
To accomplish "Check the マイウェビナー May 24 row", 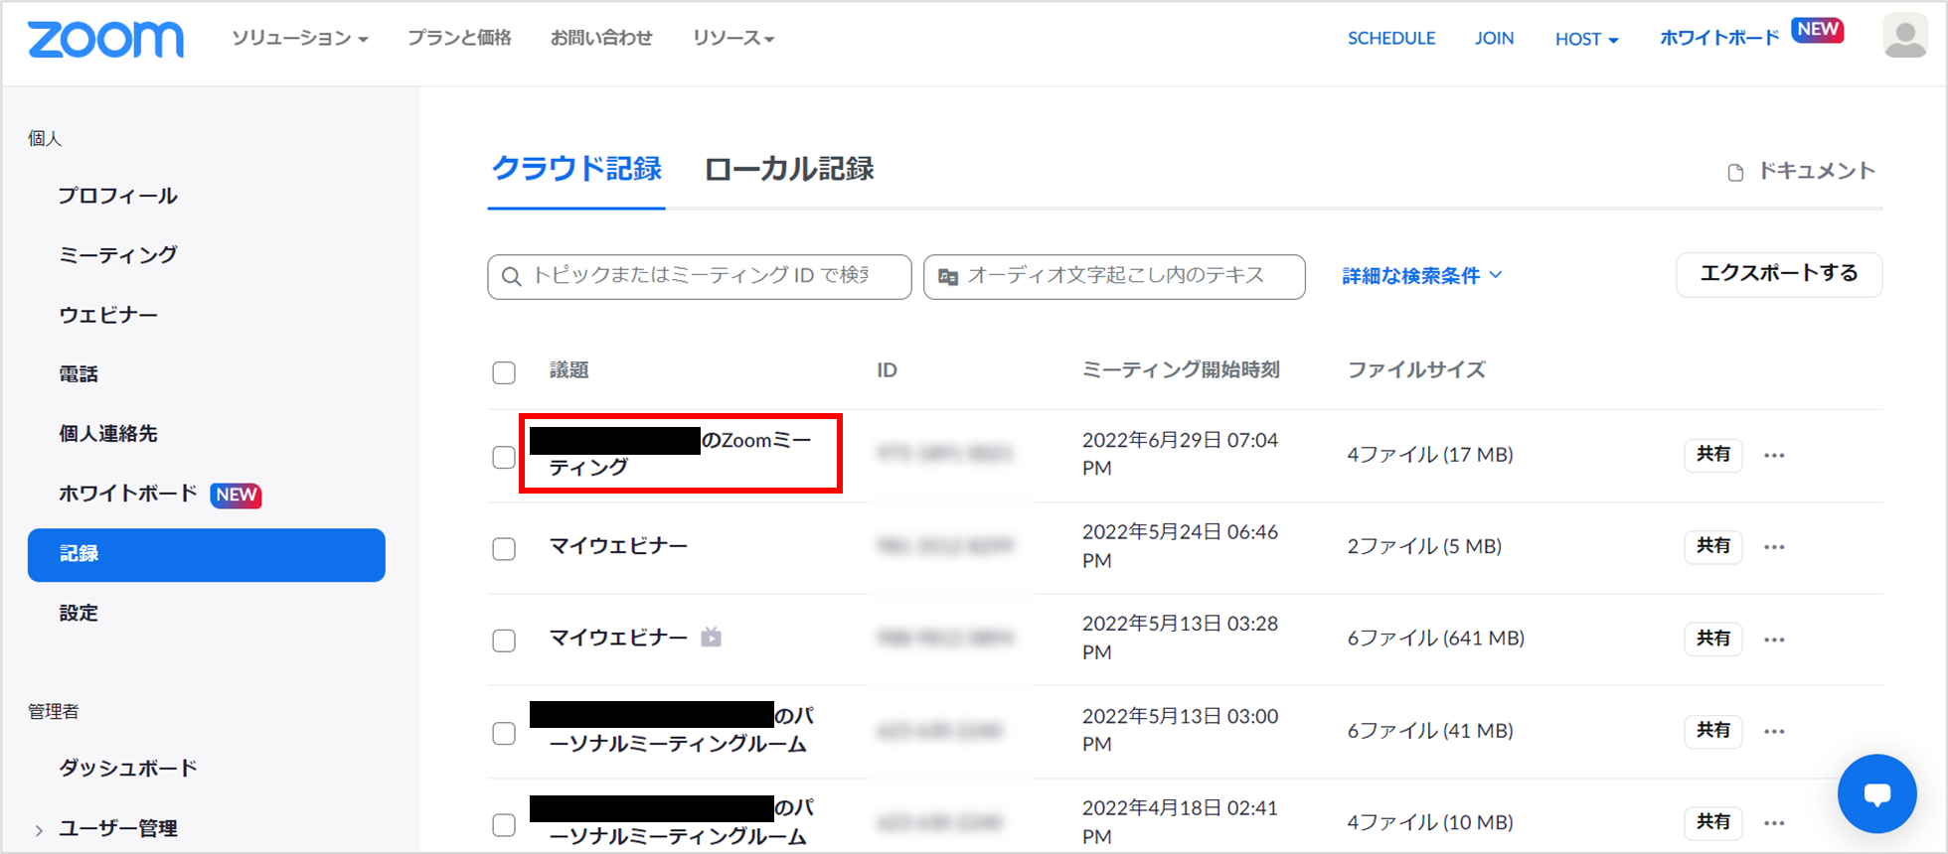I will click(x=504, y=549).
